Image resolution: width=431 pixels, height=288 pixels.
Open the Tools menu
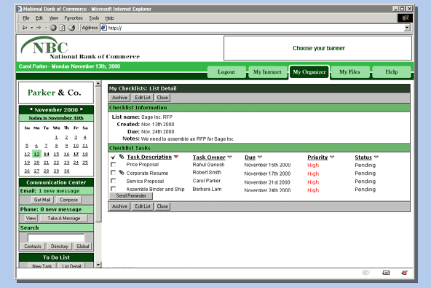coord(94,18)
